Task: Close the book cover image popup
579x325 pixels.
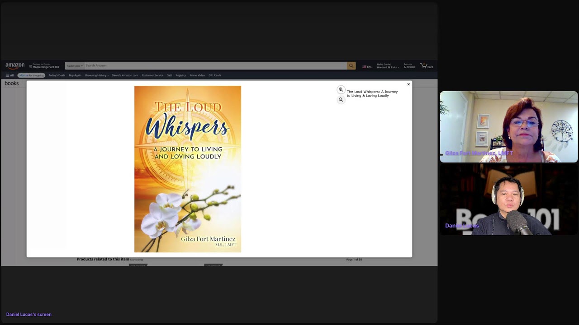Action: (408, 84)
